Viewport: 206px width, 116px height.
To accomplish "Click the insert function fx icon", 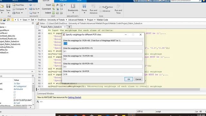I will pyautogui.click(x=57, y=5).
